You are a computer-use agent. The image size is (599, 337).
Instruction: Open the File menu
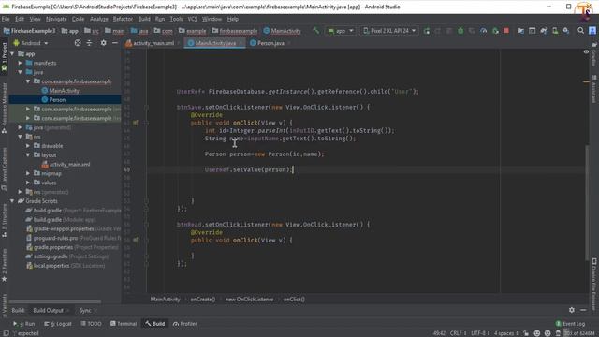click(x=6, y=19)
